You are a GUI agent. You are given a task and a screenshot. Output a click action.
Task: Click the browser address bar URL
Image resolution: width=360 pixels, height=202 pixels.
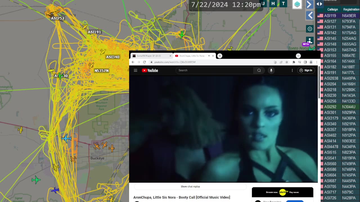click(x=175, y=62)
